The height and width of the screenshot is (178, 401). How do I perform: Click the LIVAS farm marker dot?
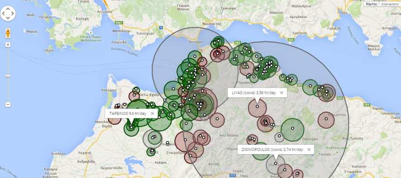[257, 106]
